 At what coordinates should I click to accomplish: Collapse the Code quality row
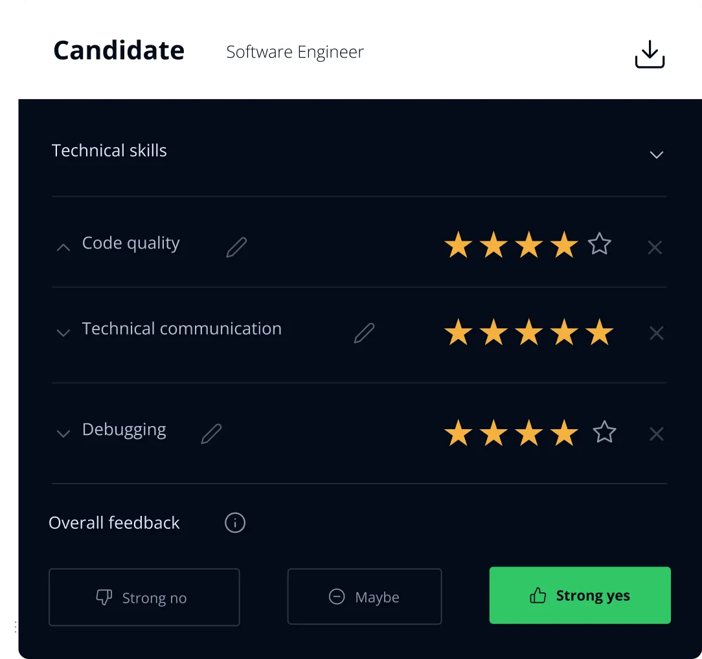[63, 247]
